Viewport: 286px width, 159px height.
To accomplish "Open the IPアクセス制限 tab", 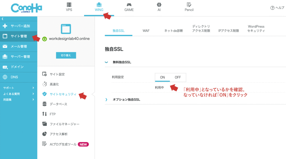I will pyautogui.click(x=228, y=31).
